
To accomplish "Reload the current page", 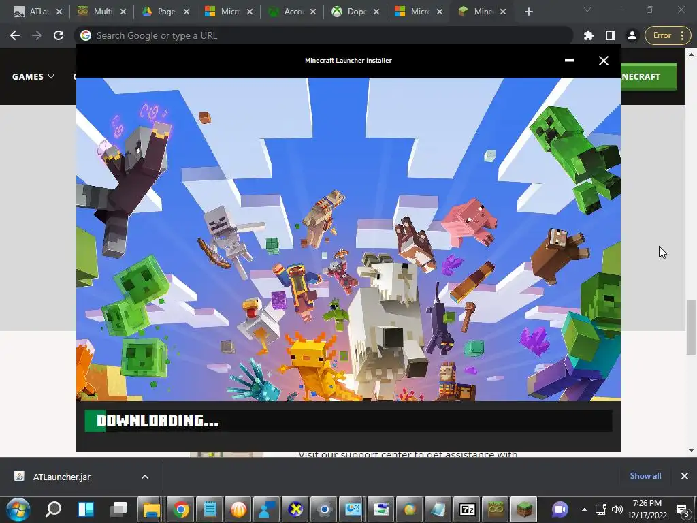I will [59, 35].
